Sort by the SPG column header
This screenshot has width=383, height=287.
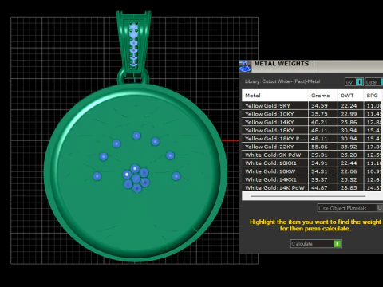pyautogui.click(x=373, y=96)
